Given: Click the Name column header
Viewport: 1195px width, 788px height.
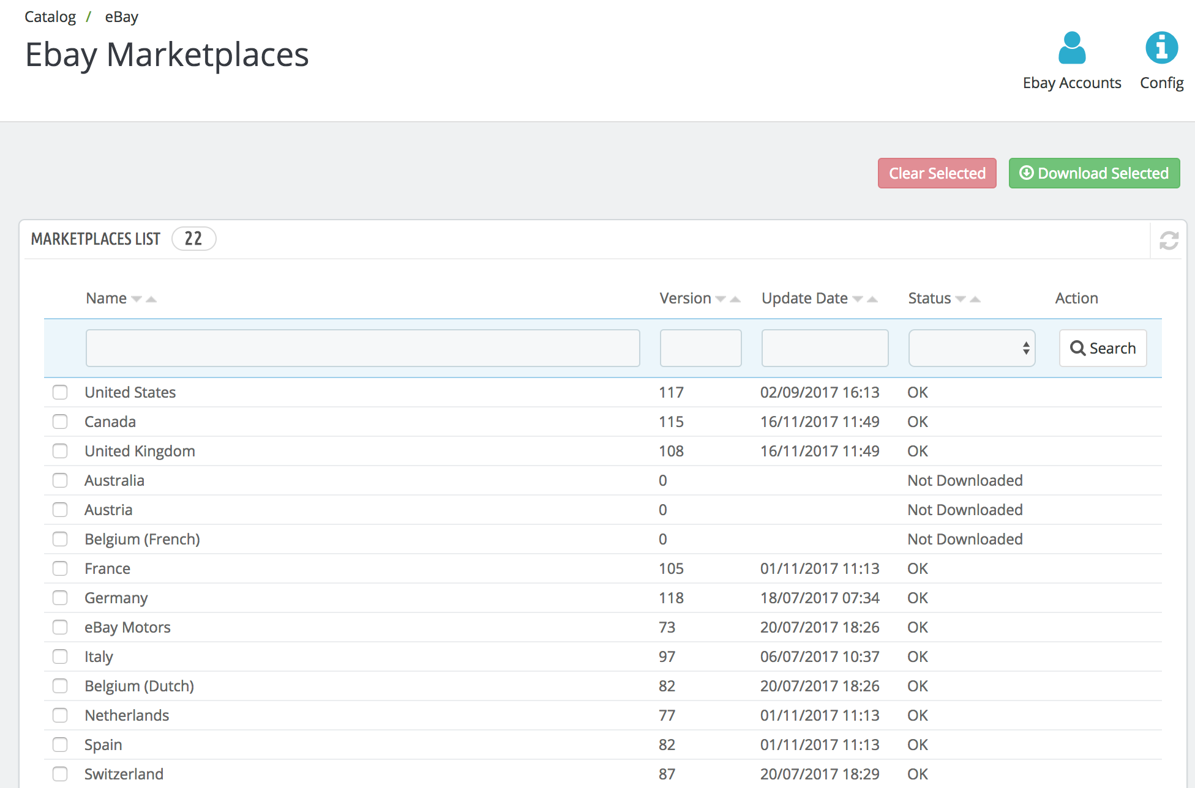Looking at the screenshot, I should click(106, 298).
